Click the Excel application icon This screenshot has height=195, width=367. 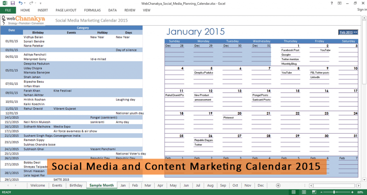tap(5, 3)
